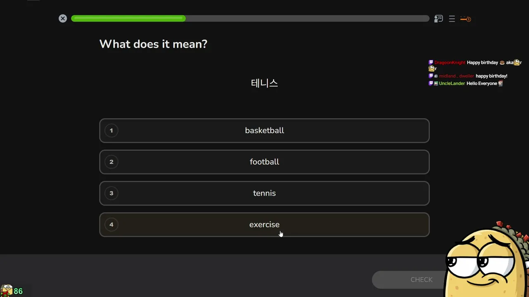Viewport: 529px width, 297px height.
Task: Open midland_dweller's chat username
Action: pyautogui.click(x=456, y=76)
